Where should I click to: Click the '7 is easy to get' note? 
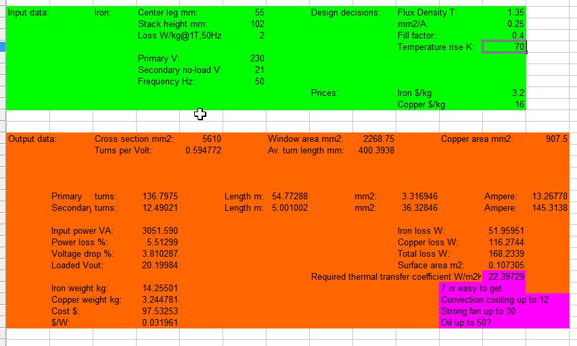471,289
